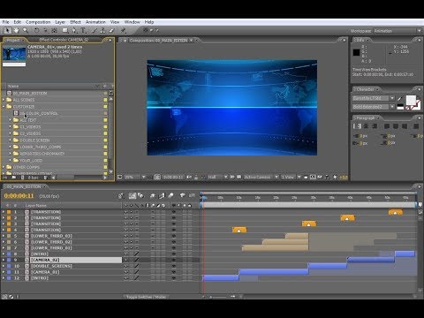This screenshot has width=424, height=318.
Task: Click the region of interest icon in viewer
Action: (x=232, y=177)
